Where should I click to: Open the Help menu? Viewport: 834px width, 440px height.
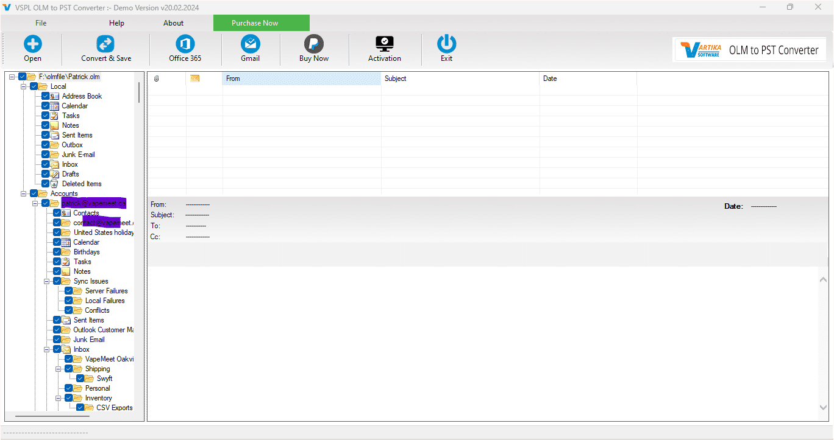116,23
